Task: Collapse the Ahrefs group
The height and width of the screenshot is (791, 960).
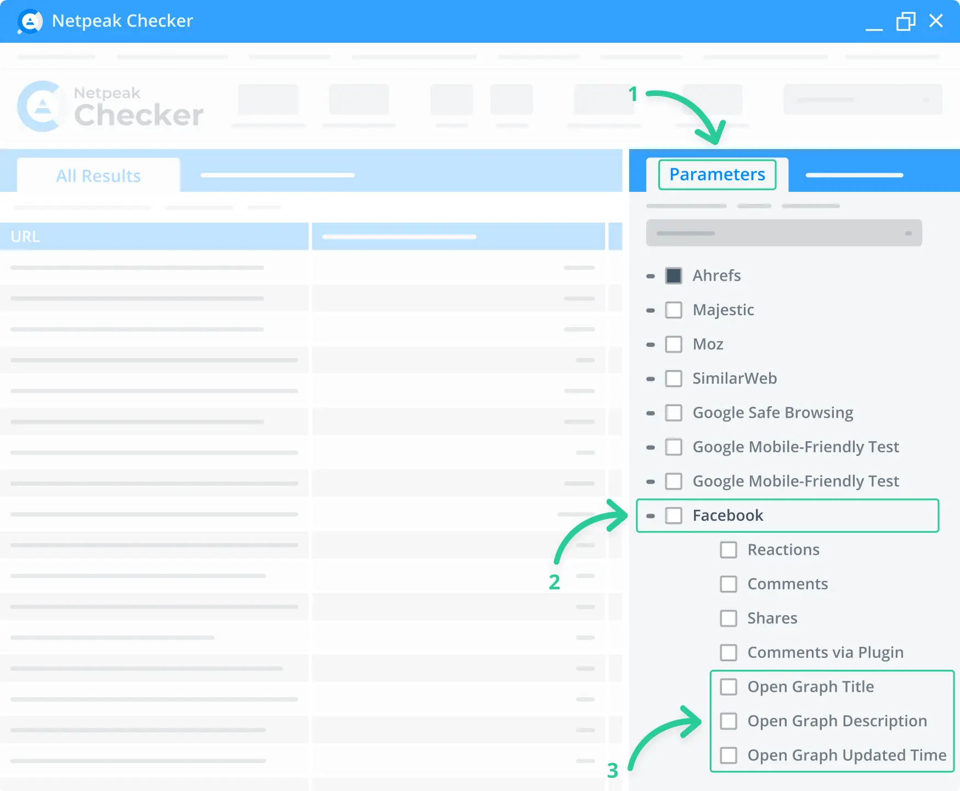Action: (x=651, y=276)
